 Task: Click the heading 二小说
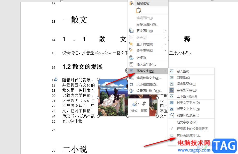point(75,149)
